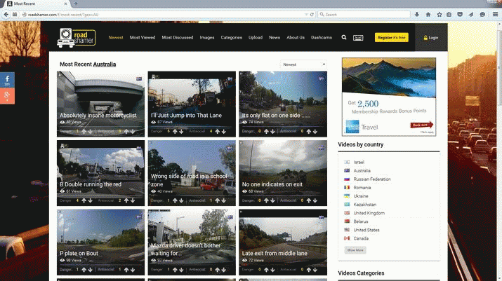
Task: Click Book now on the travel ad
Action: [422, 125]
